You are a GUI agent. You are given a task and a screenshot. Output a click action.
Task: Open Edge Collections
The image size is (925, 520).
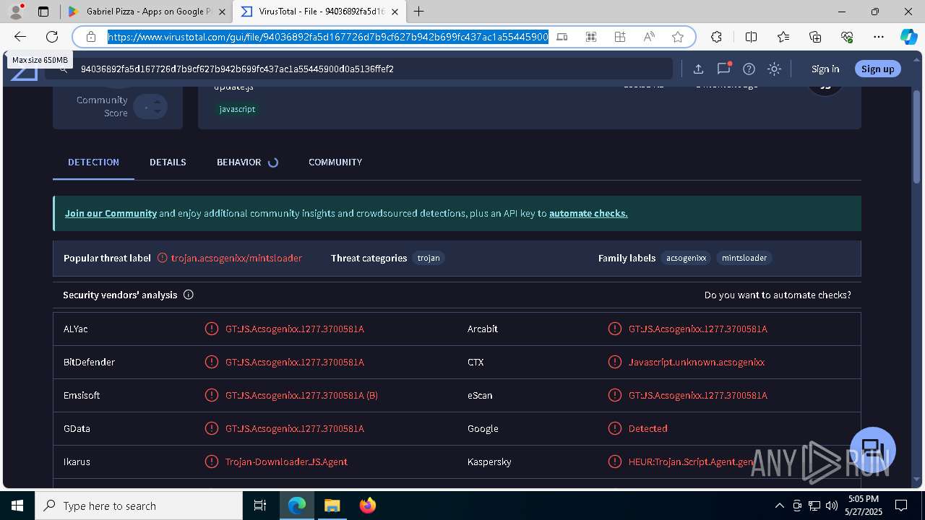tap(815, 37)
